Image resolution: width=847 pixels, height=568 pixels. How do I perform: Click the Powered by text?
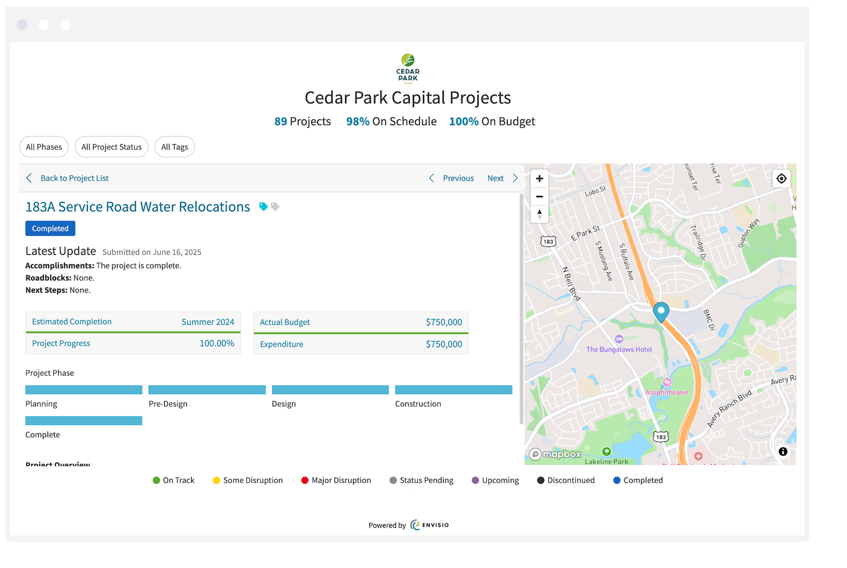pos(388,525)
